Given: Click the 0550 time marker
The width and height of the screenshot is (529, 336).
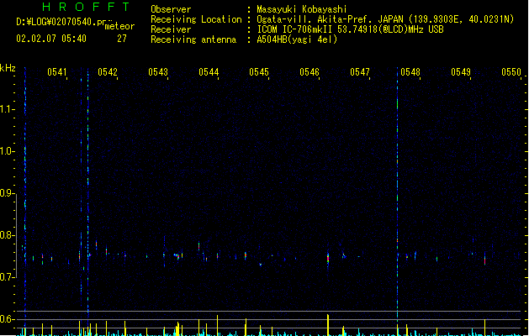Looking at the screenshot, I should (511, 72).
